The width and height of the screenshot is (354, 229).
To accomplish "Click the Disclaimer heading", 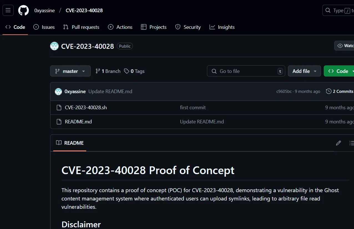I will click(81, 224).
